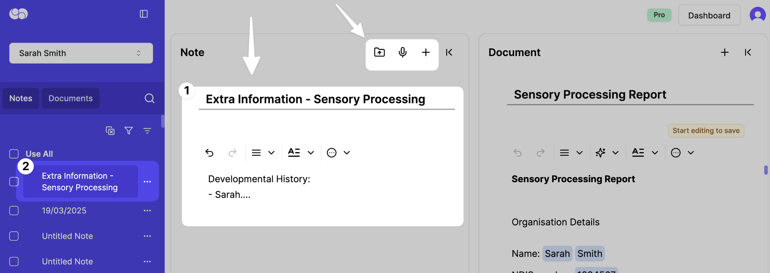Open more options for first Untitled Note
770x273 pixels.
(147, 236)
